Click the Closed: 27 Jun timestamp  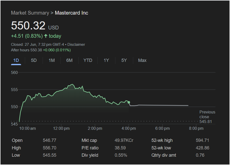37,45
